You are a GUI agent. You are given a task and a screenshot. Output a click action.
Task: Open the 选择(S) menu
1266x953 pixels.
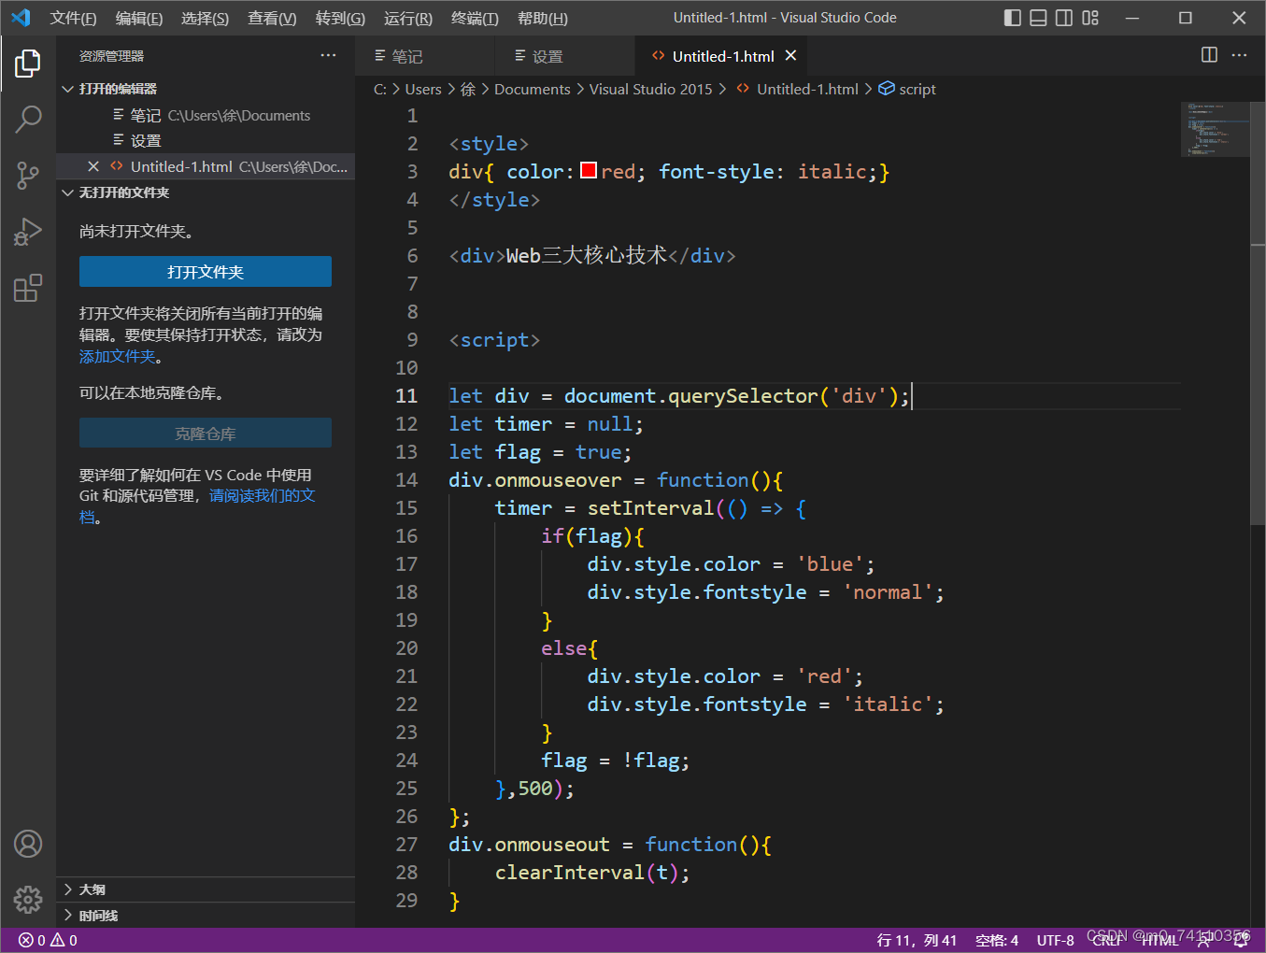(205, 18)
